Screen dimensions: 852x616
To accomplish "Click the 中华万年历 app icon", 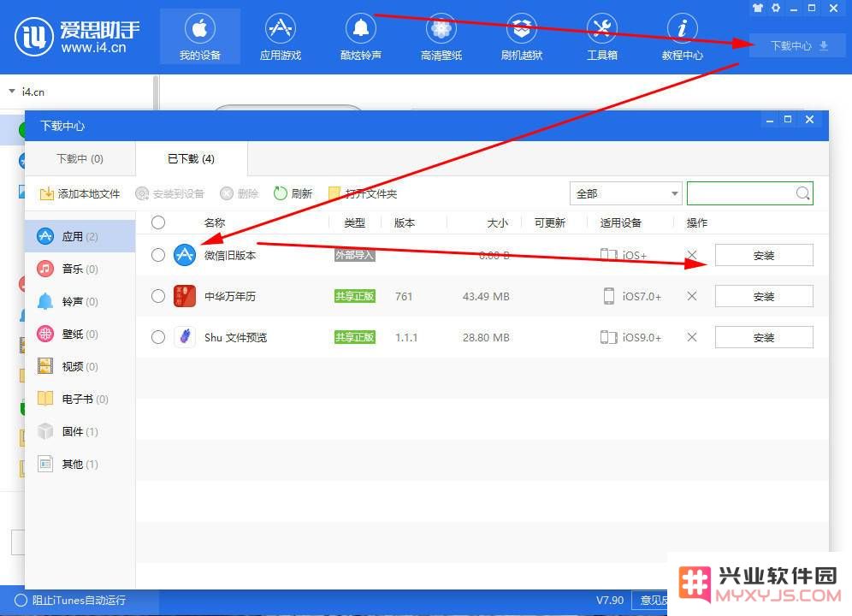I will tap(185, 296).
